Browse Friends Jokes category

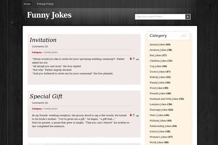pyautogui.click(x=157, y=94)
